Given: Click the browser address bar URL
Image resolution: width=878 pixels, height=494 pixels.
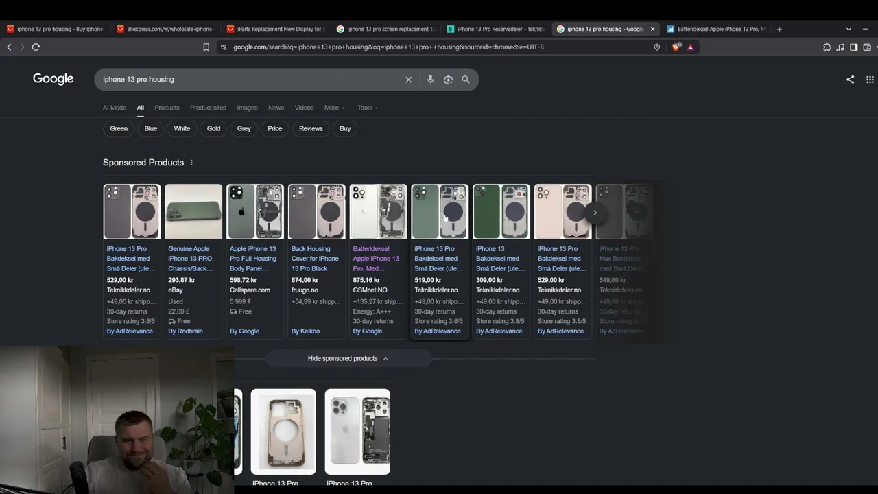Looking at the screenshot, I should click(388, 47).
